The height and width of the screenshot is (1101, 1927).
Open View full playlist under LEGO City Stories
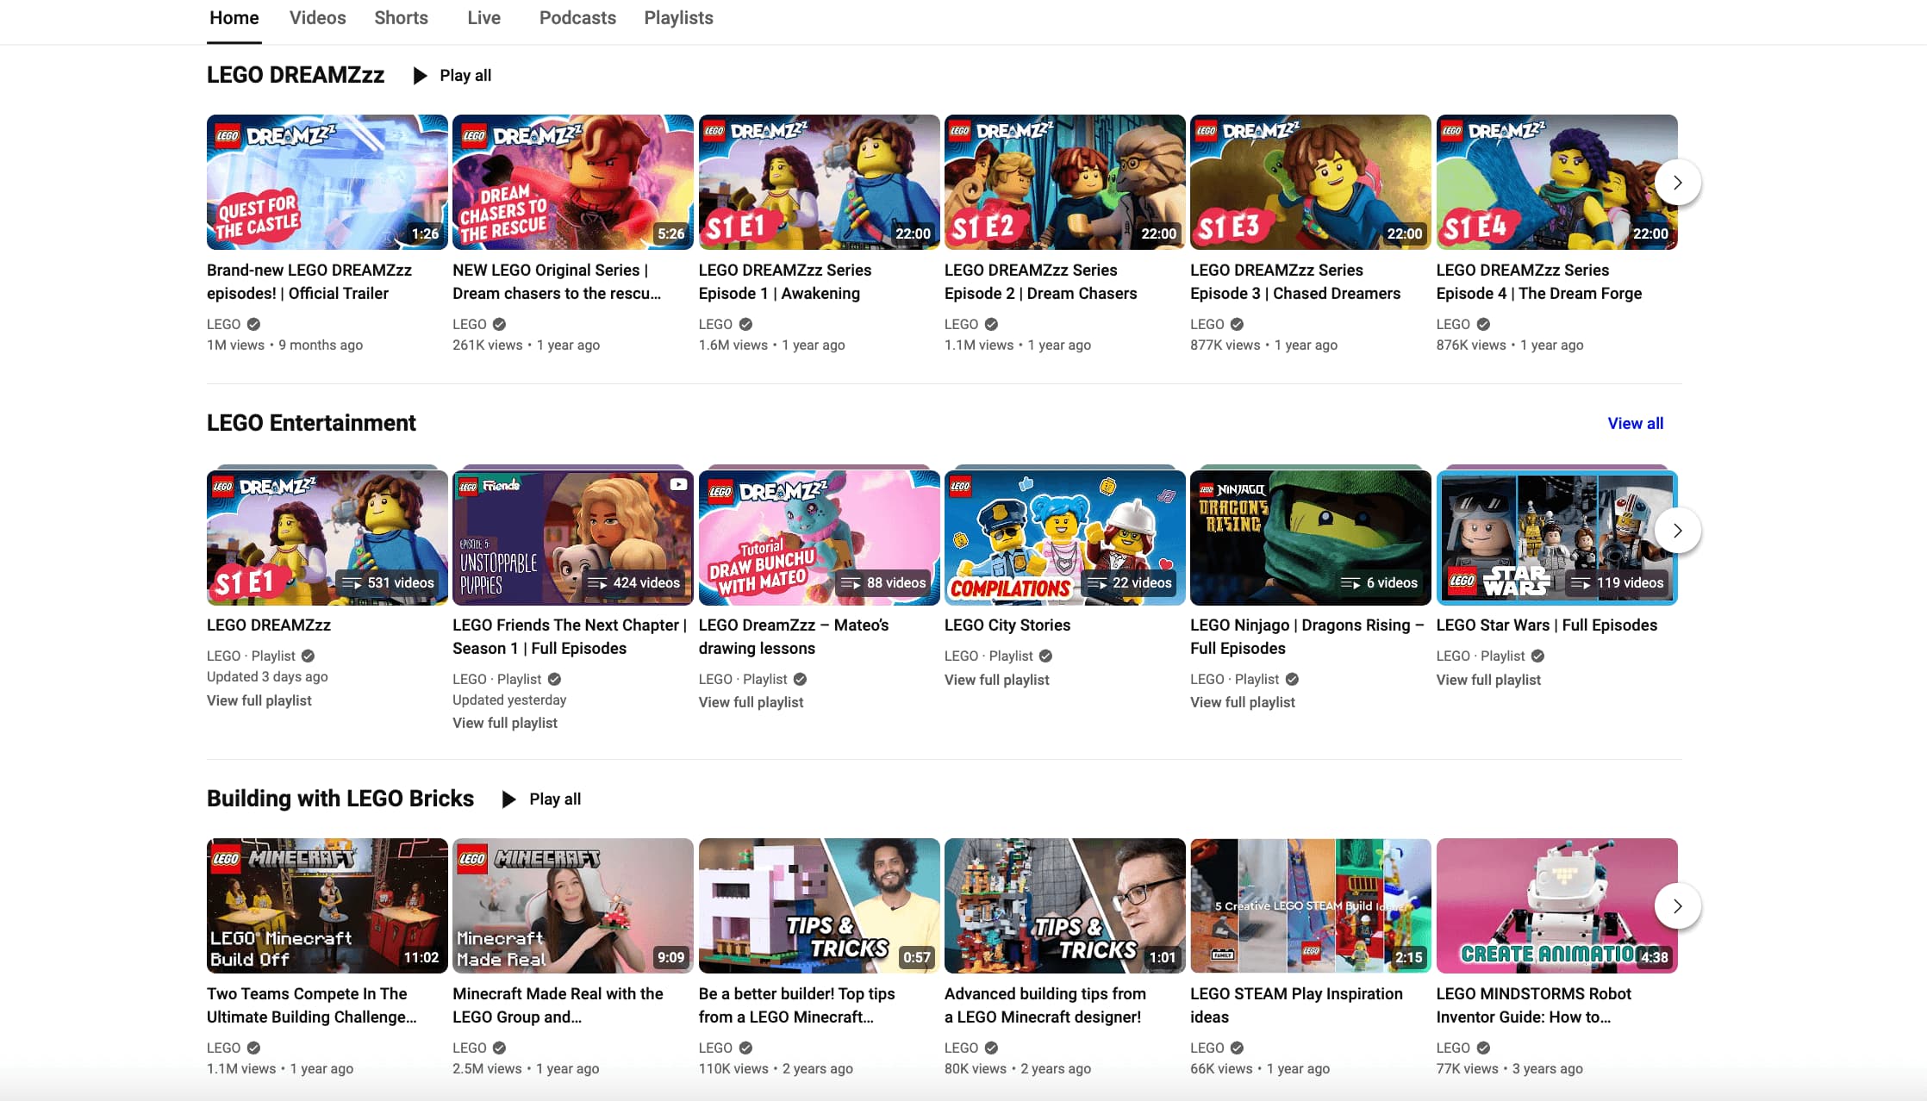click(x=996, y=680)
